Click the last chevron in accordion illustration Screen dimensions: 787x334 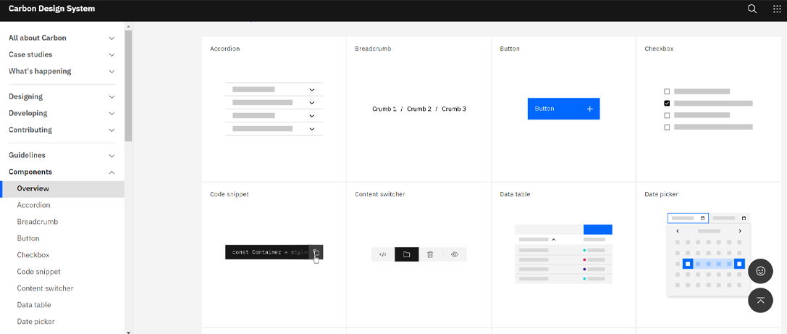(312, 128)
